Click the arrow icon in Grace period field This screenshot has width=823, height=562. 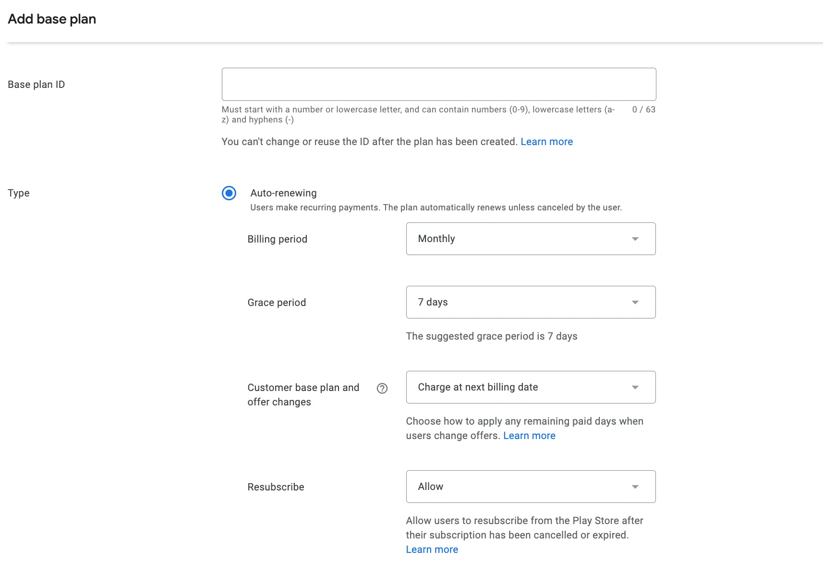635,302
